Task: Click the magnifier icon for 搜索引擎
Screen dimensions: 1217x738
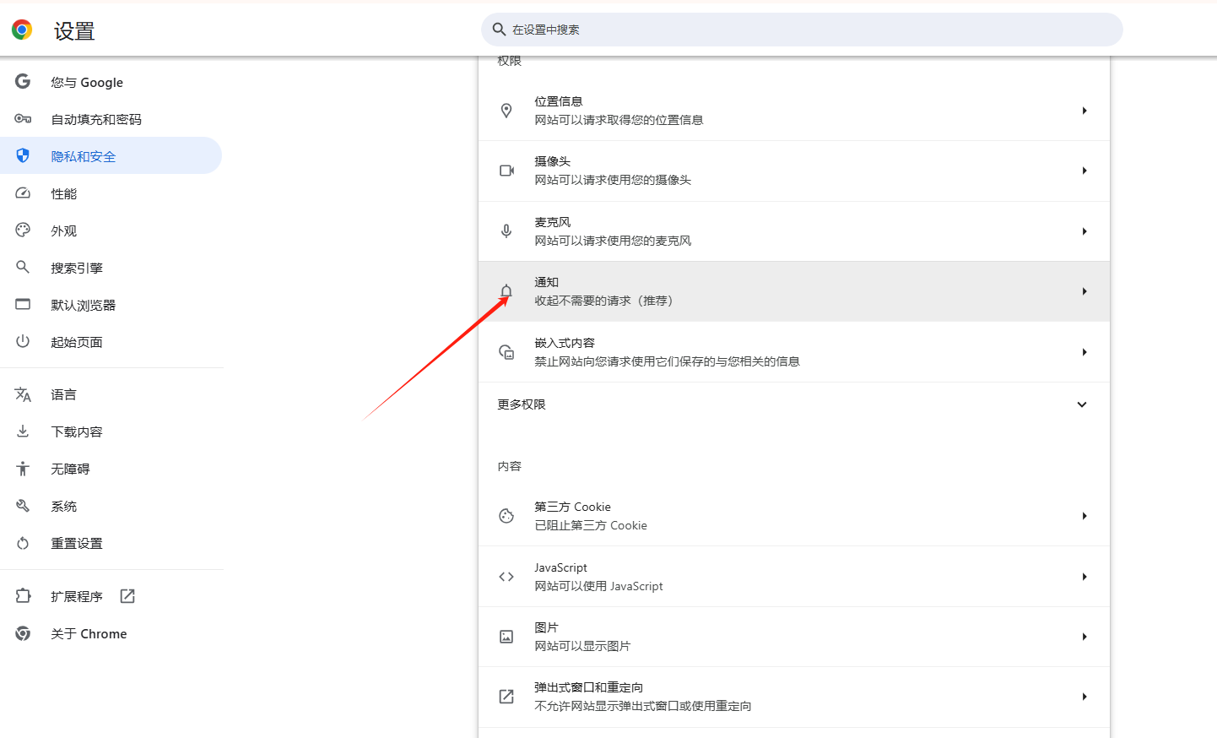Action: (x=23, y=267)
